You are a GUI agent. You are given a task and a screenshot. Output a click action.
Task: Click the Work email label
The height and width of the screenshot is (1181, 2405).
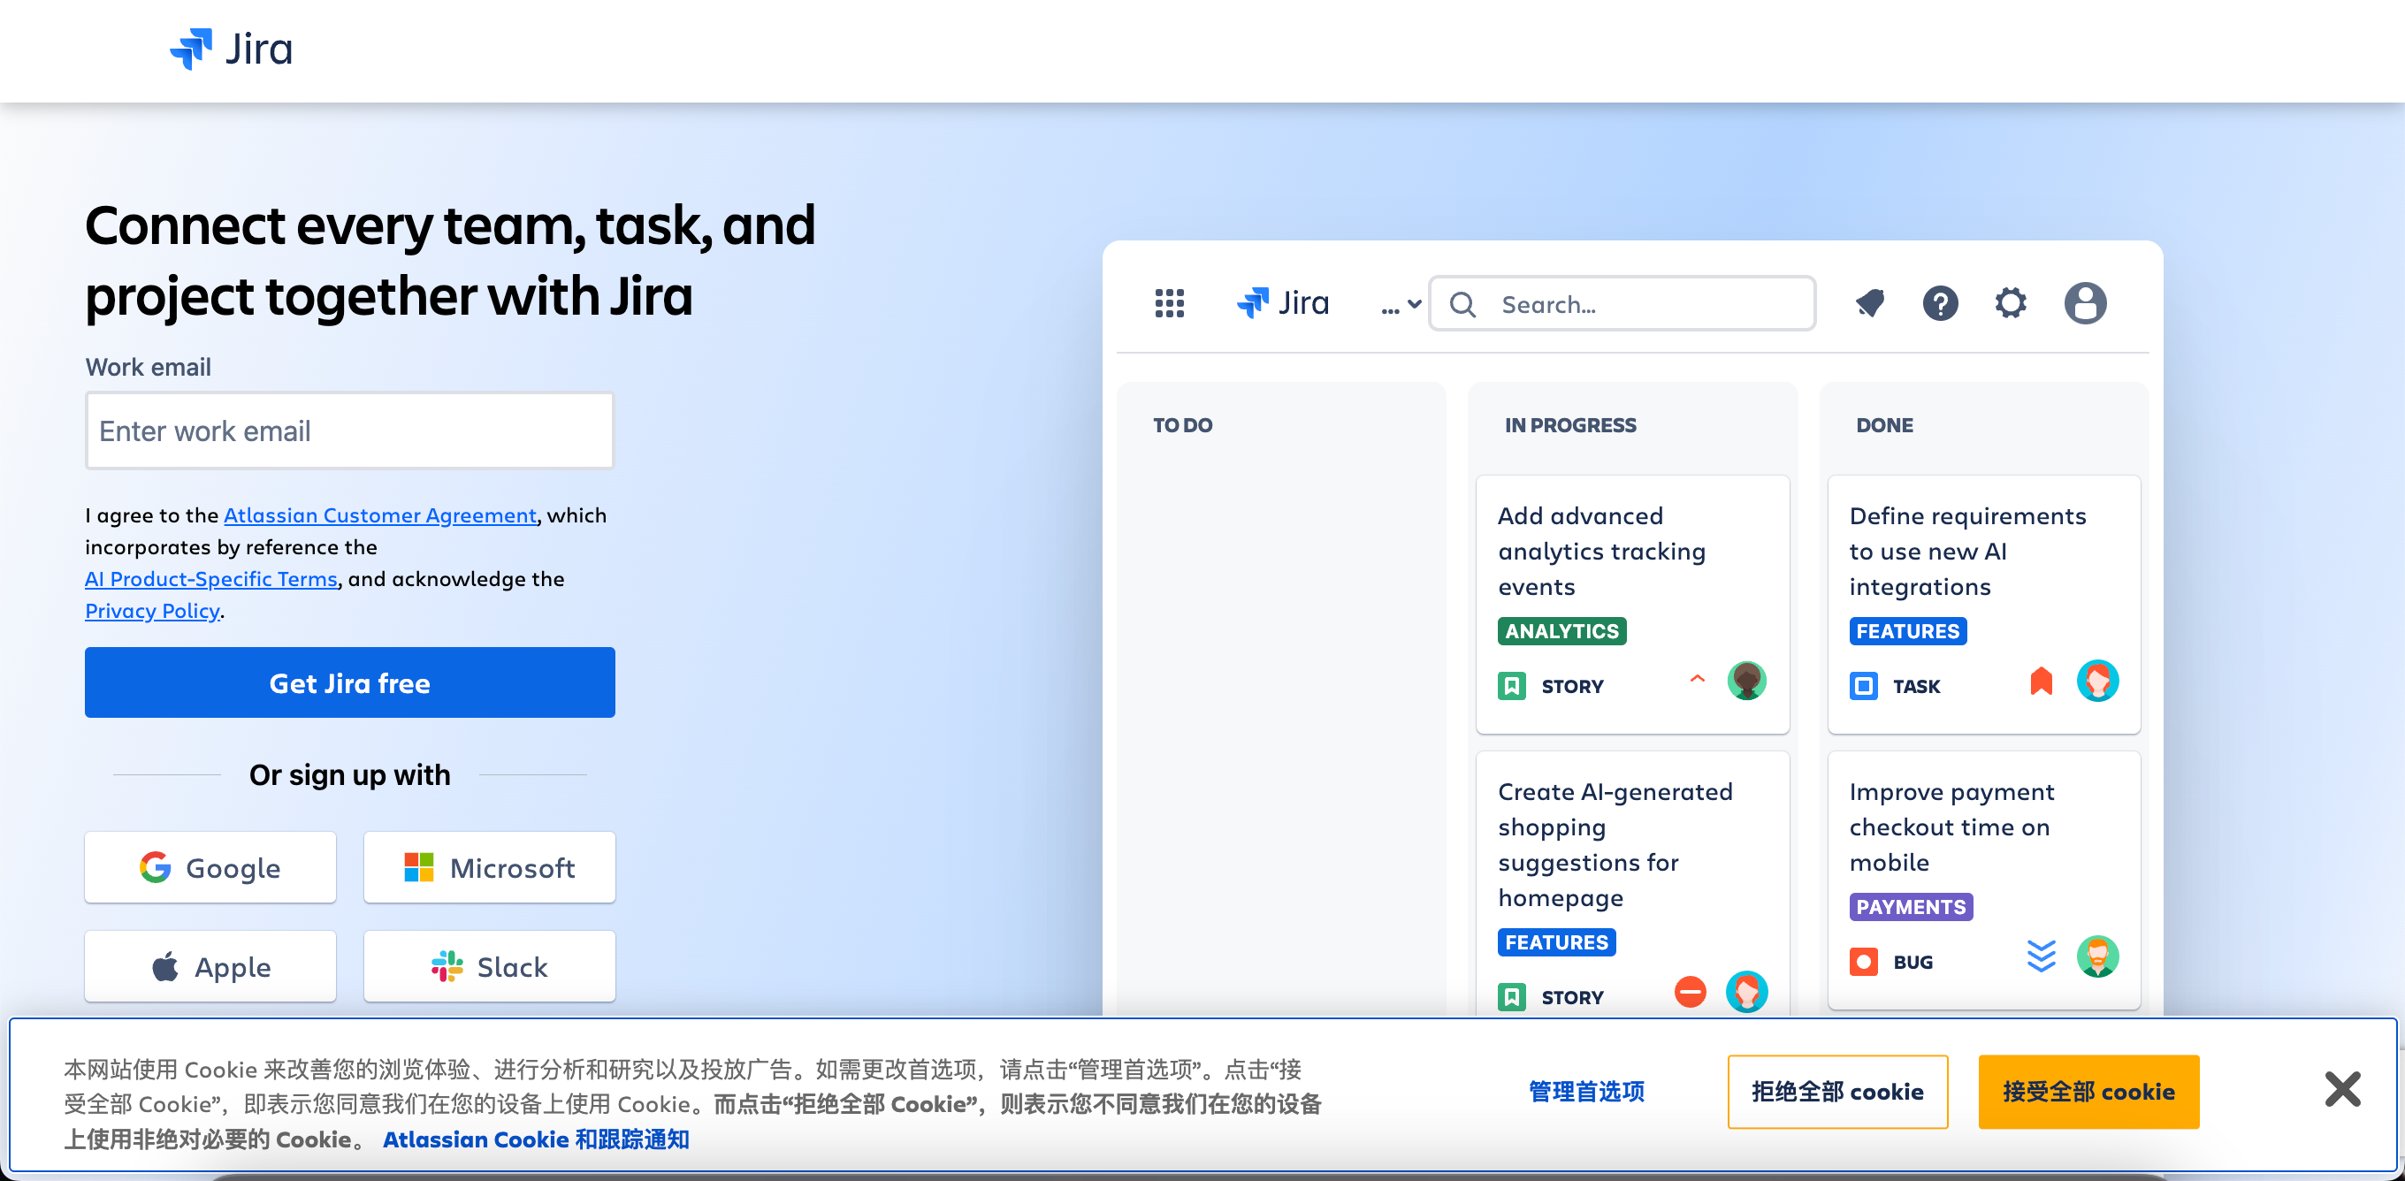pyautogui.click(x=148, y=367)
